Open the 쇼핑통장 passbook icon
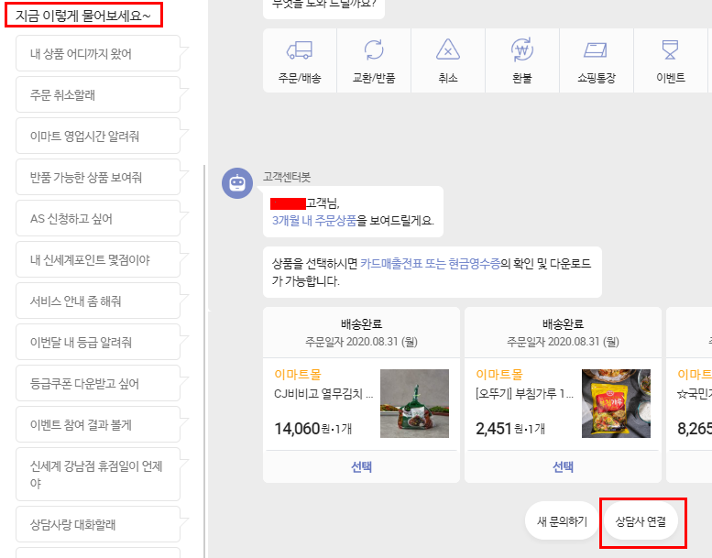 coord(596,50)
